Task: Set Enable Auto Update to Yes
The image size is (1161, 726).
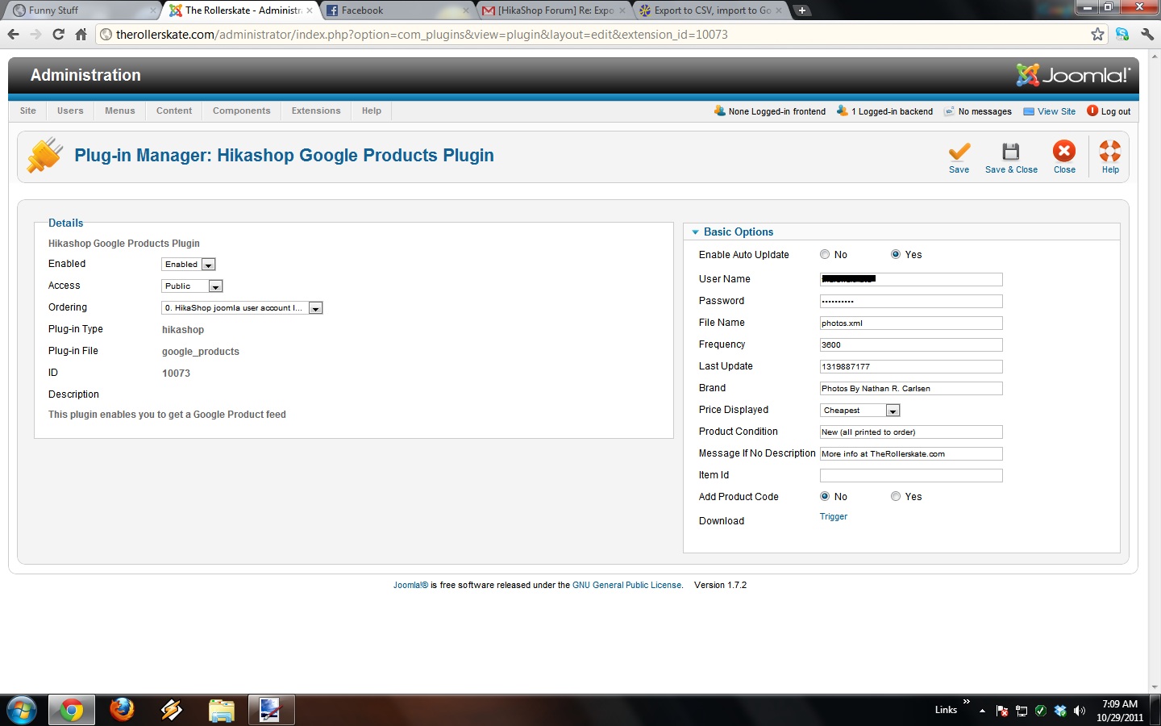Action: click(x=896, y=255)
